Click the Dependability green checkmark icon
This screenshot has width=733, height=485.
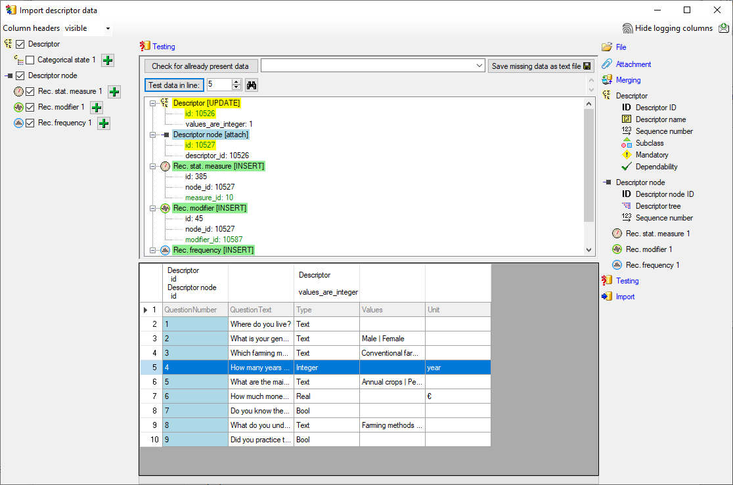click(x=627, y=166)
